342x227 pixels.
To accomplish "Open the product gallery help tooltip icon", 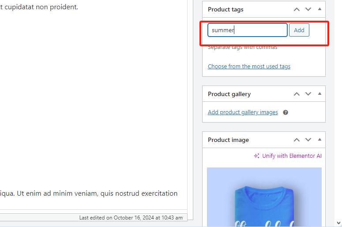I will [286, 112].
